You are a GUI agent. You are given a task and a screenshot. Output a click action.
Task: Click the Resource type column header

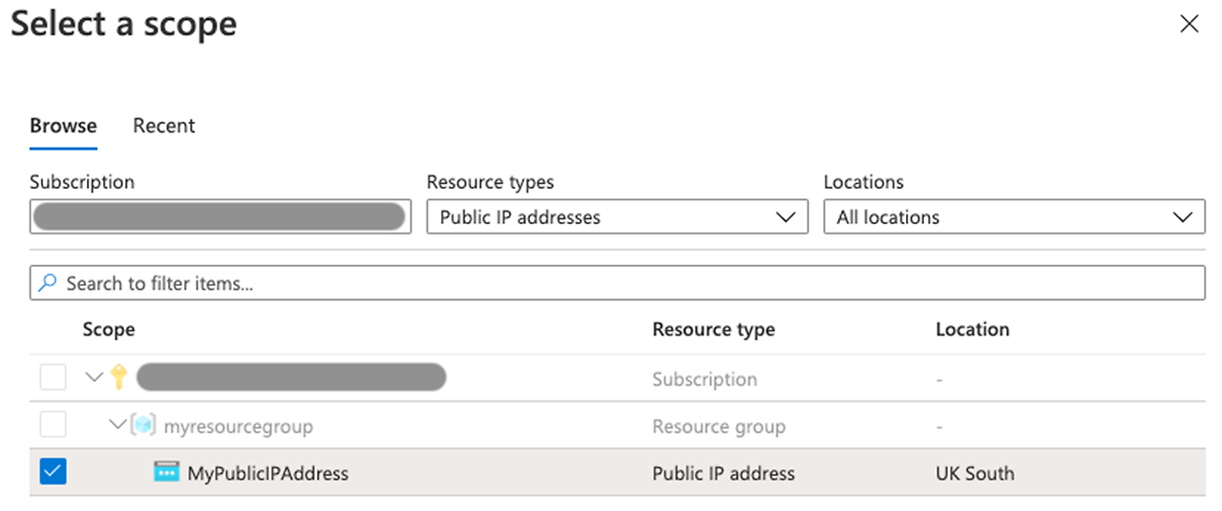[714, 330]
